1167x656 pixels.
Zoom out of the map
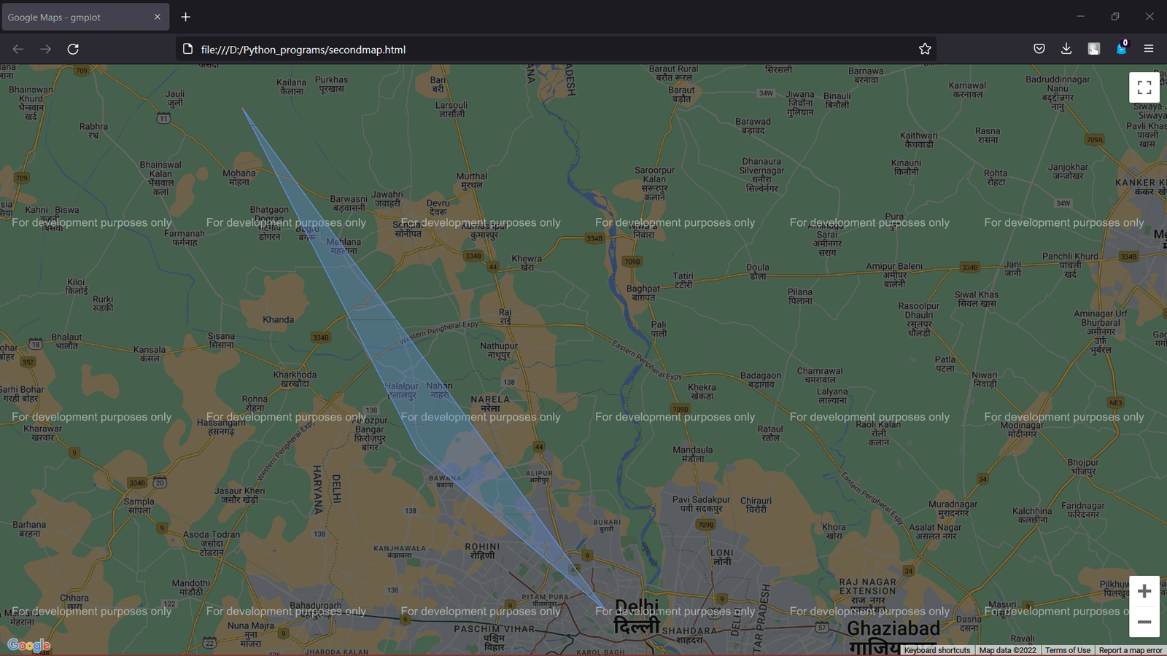[x=1144, y=622]
